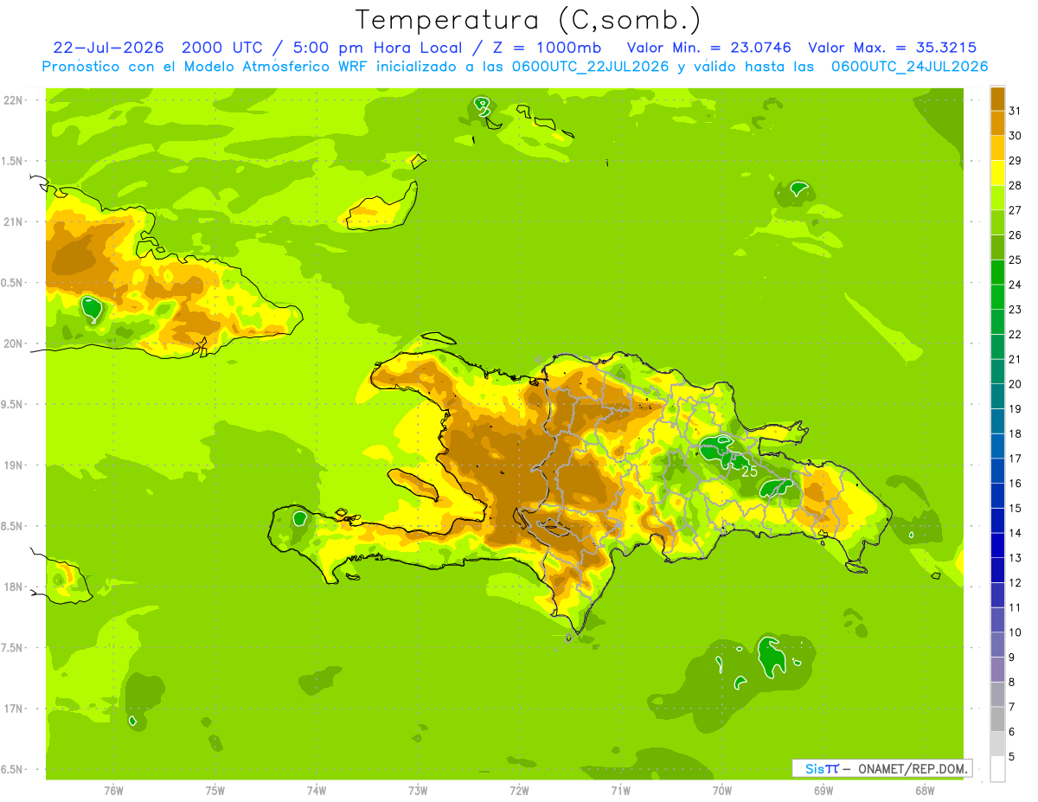The width and height of the screenshot is (1038, 802).
Task: Click the '74W' longitude label
Action: pos(317,791)
